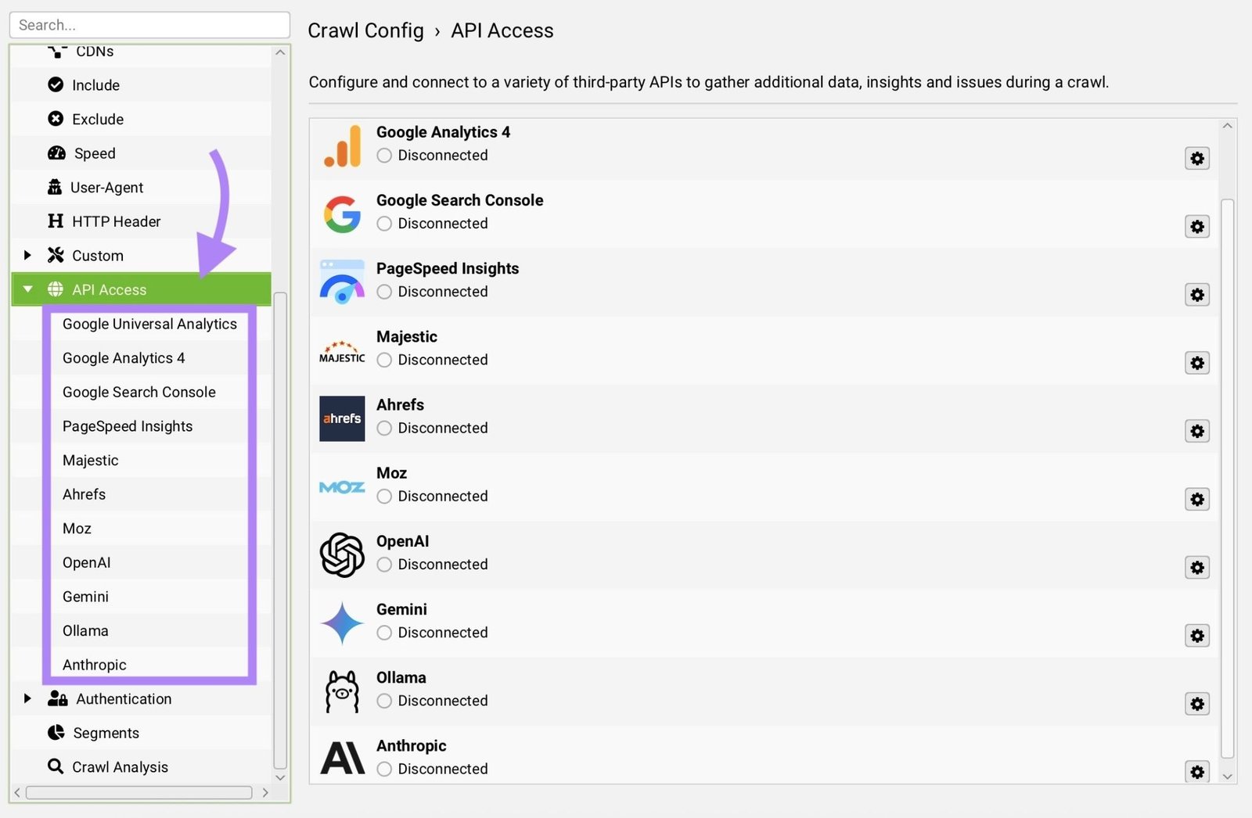Viewport: 1252px width, 818px height.
Task: Click the Exclude cross icon
Action: pyautogui.click(x=56, y=119)
